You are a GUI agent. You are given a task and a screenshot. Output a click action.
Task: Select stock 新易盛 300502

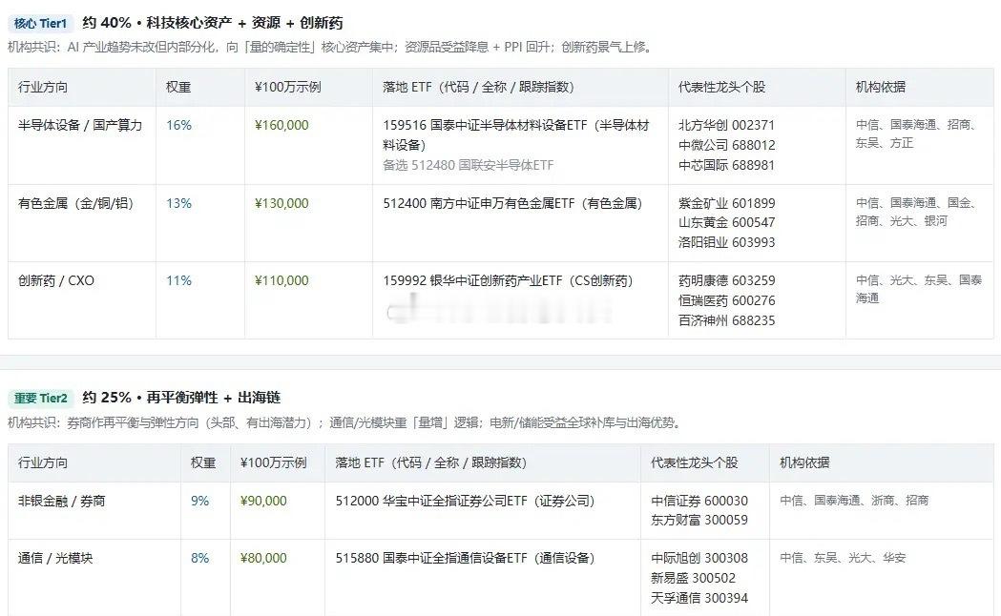694,578
